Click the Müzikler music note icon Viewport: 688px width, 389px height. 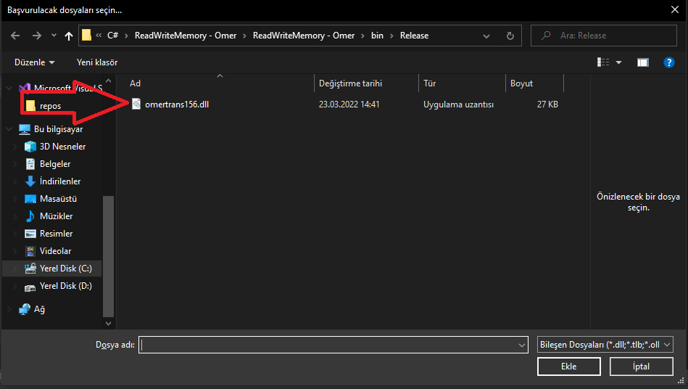[30, 216]
